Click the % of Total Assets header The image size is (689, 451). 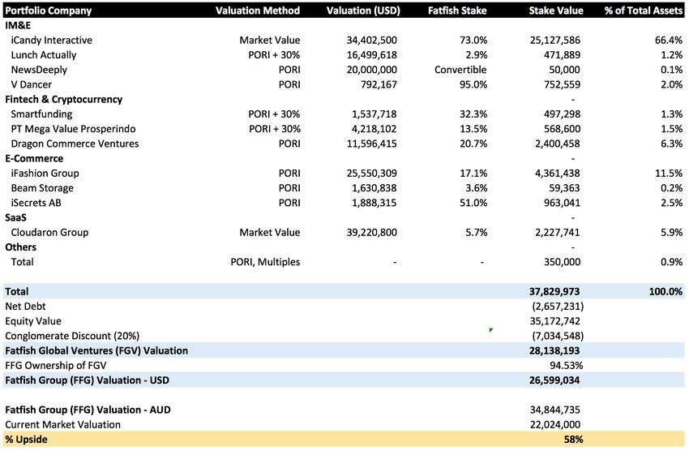tap(643, 11)
